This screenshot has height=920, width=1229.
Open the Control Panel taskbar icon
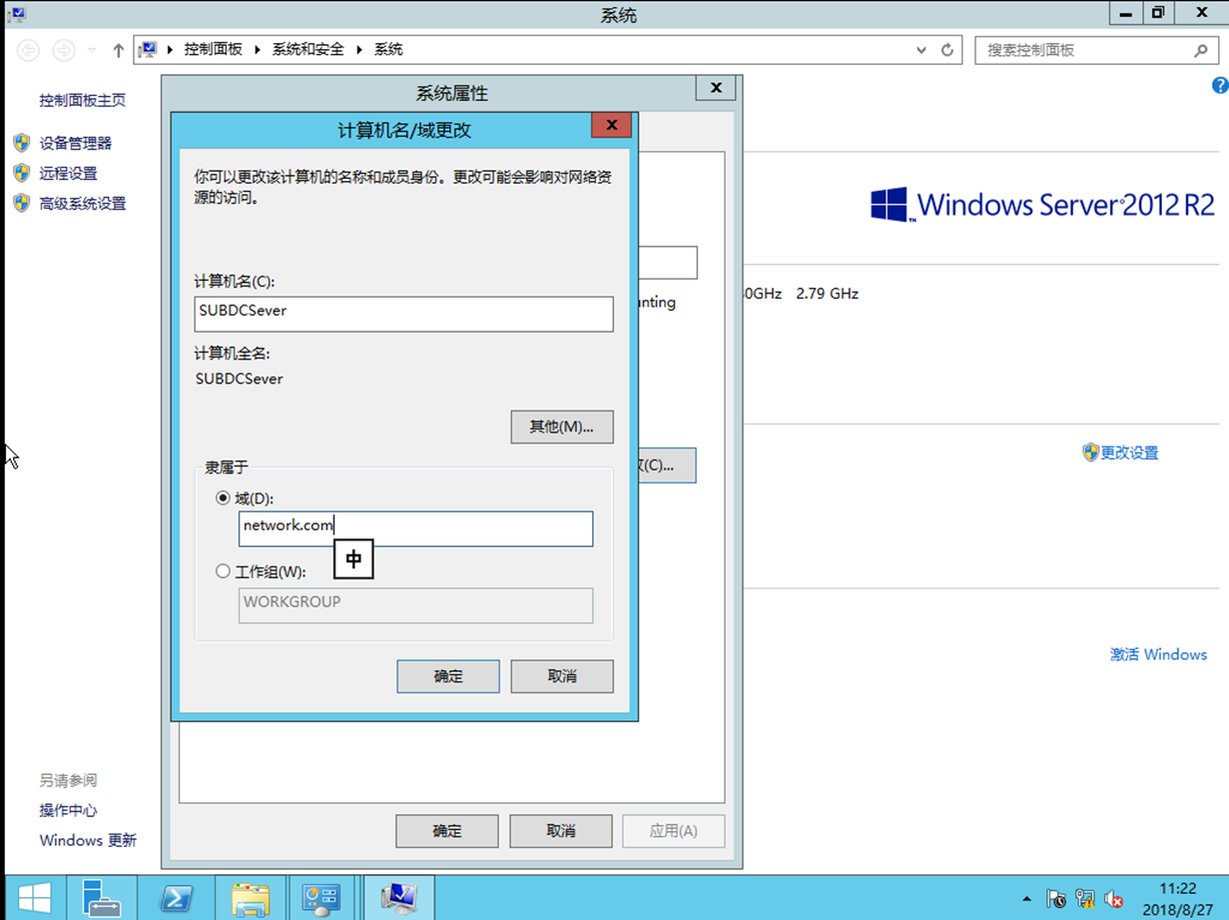322,897
